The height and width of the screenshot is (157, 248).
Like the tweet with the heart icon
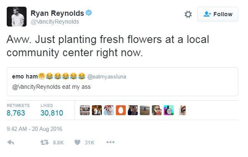tap(77, 143)
